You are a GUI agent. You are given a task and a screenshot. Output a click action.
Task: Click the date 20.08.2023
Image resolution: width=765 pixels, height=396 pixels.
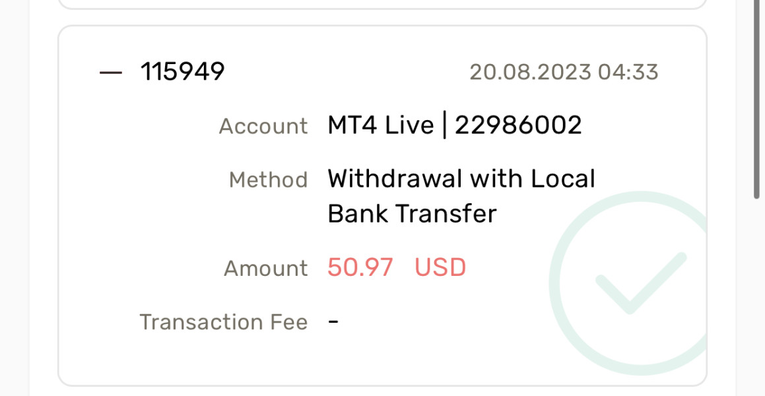(x=529, y=72)
